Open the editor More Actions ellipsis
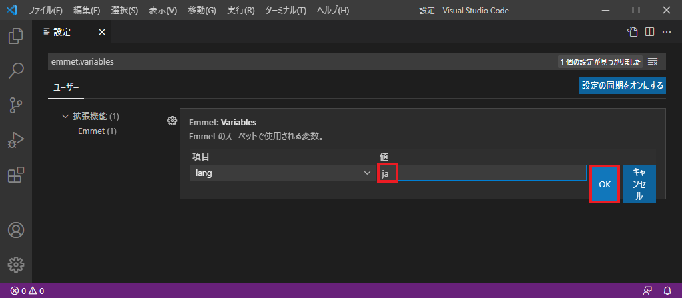Viewport: 682px width, 298px height. point(667,32)
